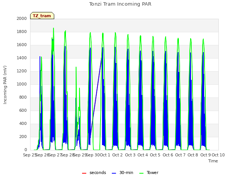Click the 400 y-axis tick label
The height and width of the screenshot is (180, 241).
tap(23, 123)
